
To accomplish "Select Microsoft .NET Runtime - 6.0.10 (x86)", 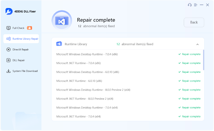I will tap(79, 81).
